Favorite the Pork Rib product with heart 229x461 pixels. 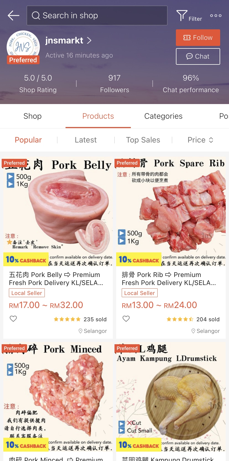coord(126,319)
